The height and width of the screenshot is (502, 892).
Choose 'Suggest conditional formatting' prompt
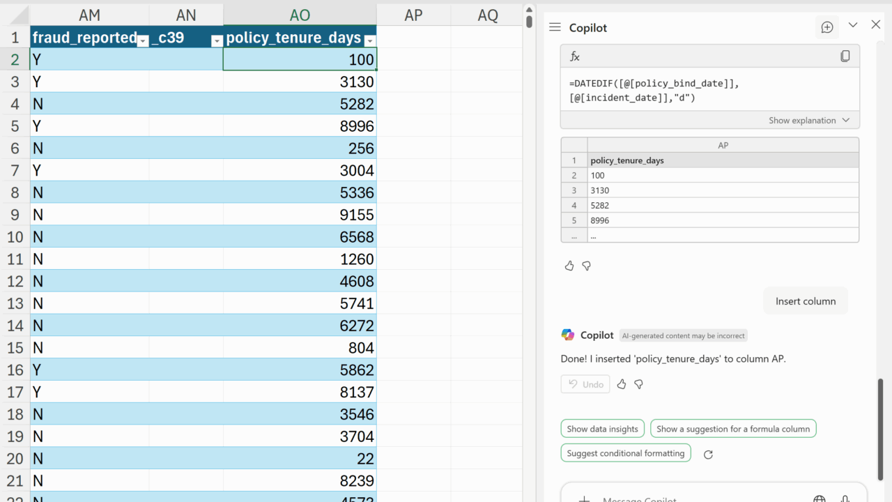pyautogui.click(x=625, y=453)
